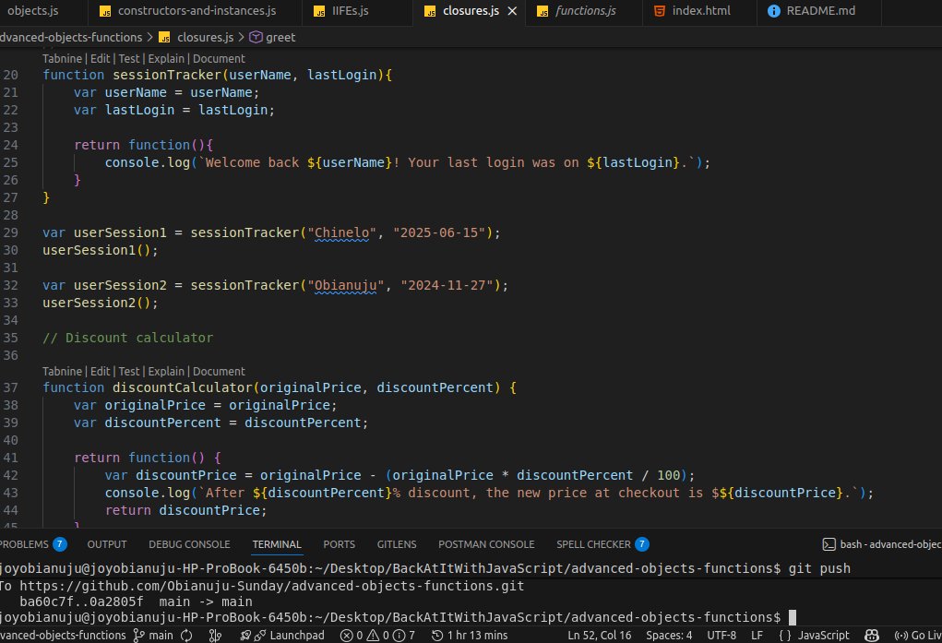
Task: Click the Tabnine Explain code lens link
Action: (x=166, y=58)
